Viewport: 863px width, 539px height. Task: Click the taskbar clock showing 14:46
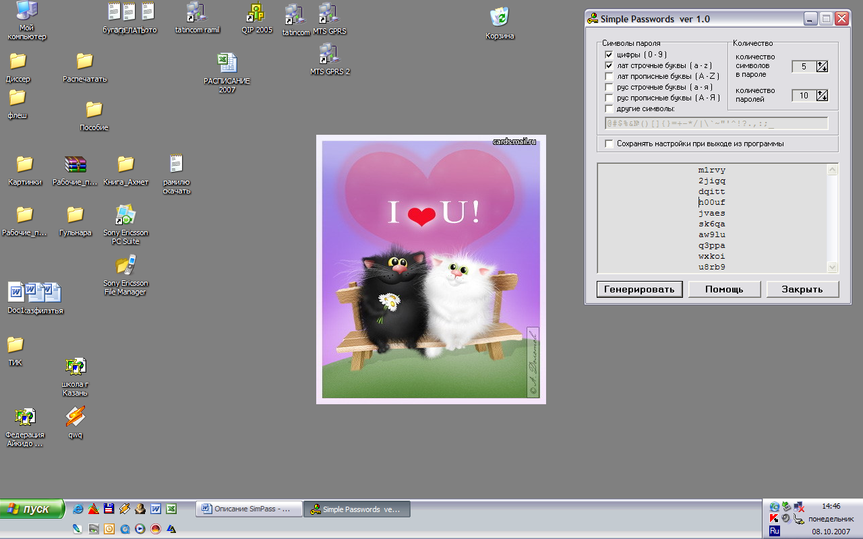coord(831,506)
